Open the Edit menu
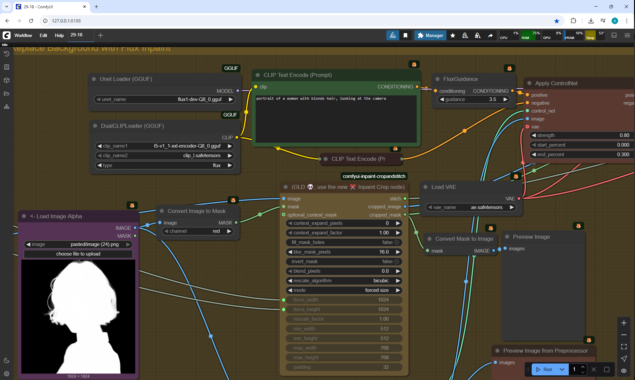The height and width of the screenshot is (380, 635). [x=43, y=35]
